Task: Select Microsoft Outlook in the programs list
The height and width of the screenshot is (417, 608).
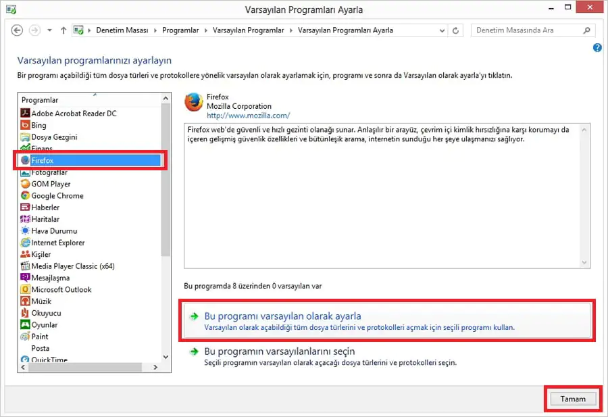Action: 61,289
